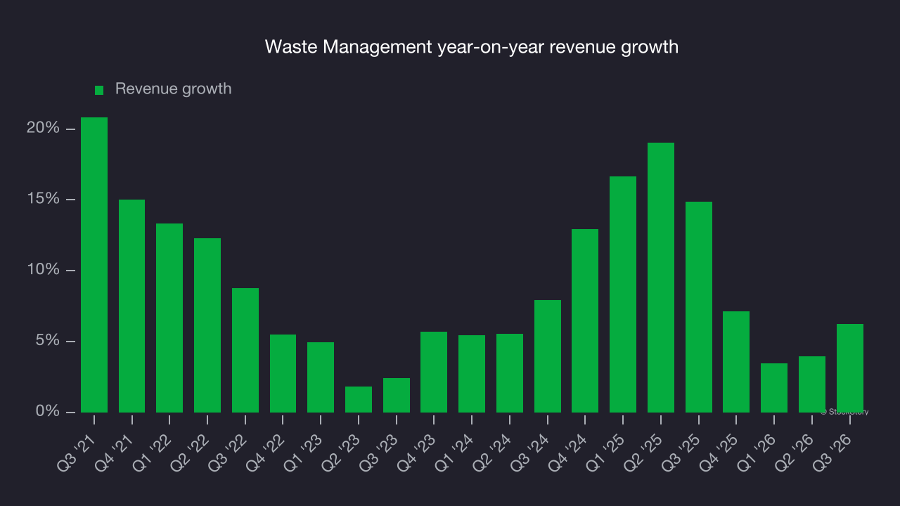This screenshot has width=900, height=506.
Task: Click the Q3 '21 revenue growth bar
Action: pos(94,265)
